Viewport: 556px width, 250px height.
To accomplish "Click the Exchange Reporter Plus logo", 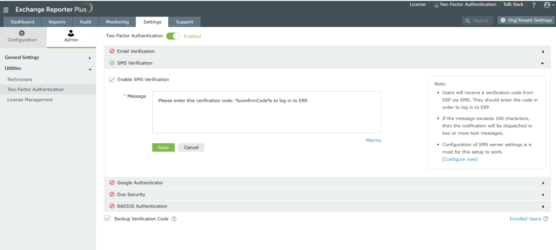I will pyautogui.click(x=54, y=8).
